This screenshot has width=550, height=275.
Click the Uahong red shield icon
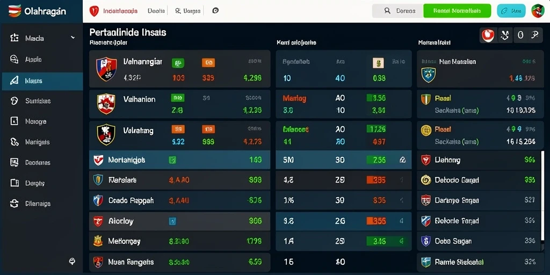coord(425,160)
